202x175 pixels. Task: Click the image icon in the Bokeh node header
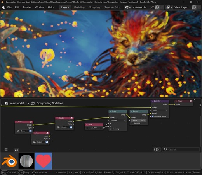click(x=47, y=133)
